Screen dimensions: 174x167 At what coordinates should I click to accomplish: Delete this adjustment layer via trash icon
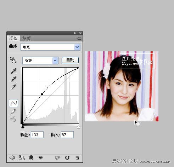coord(77,158)
